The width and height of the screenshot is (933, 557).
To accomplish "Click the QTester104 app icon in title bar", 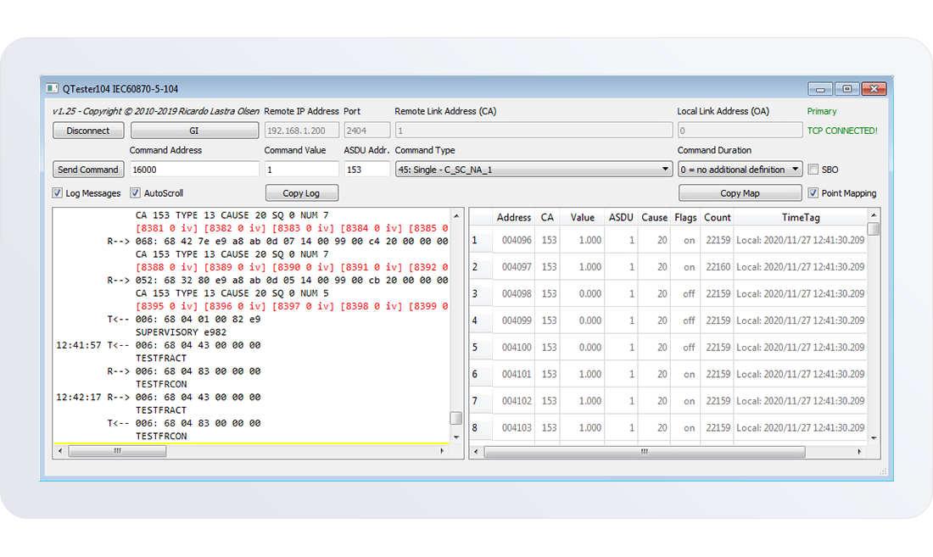I will [53, 89].
